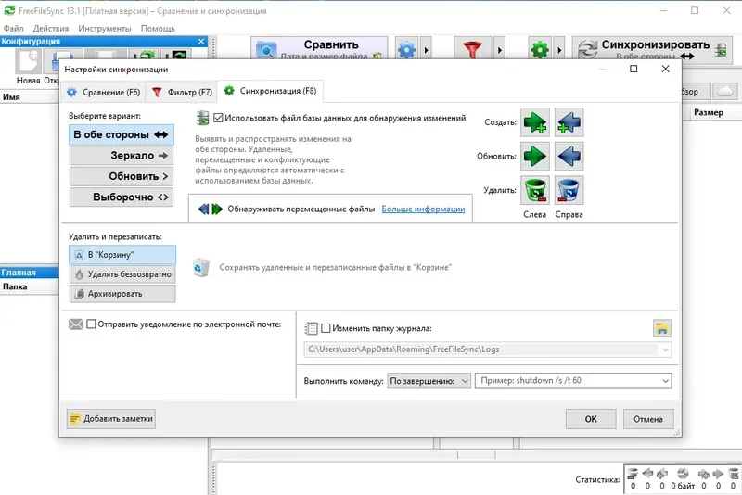Click the New configuration icon in main window

point(29,61)
